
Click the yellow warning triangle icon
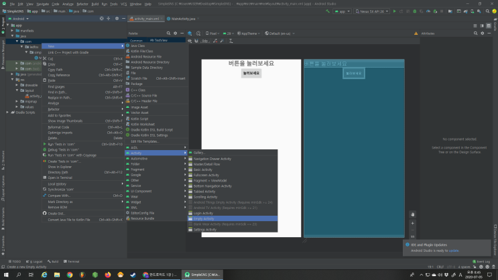click(416, 33)
